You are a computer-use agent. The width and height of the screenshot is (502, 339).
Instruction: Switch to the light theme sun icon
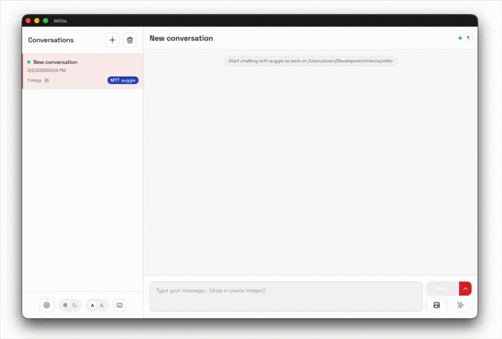tap(65, 305)
